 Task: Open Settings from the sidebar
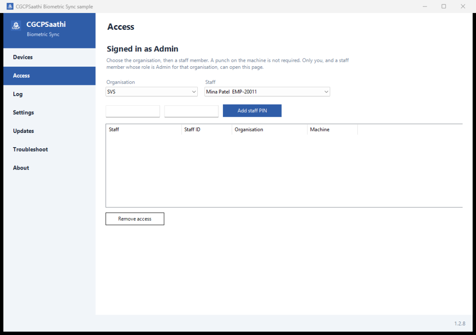(49, 113)
